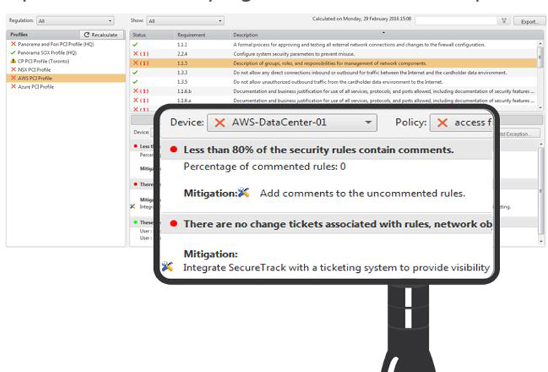This screenshot has width=548, height=372.
Task: Click green check status of requirement 1.1.1
Action: tap(135, 45)
